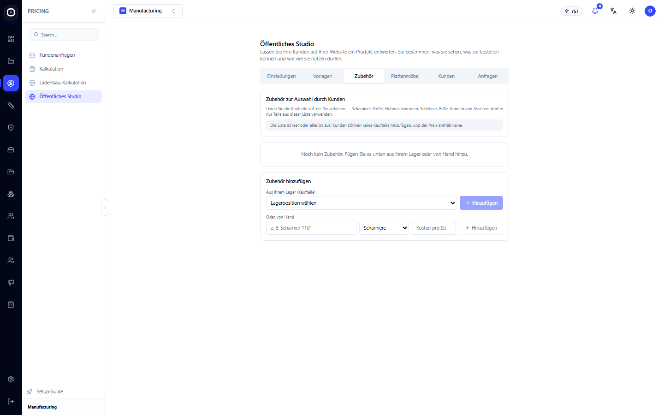Click the Kosten pro Stück input field
Viewport: 664px width, 415px height.
433,228
